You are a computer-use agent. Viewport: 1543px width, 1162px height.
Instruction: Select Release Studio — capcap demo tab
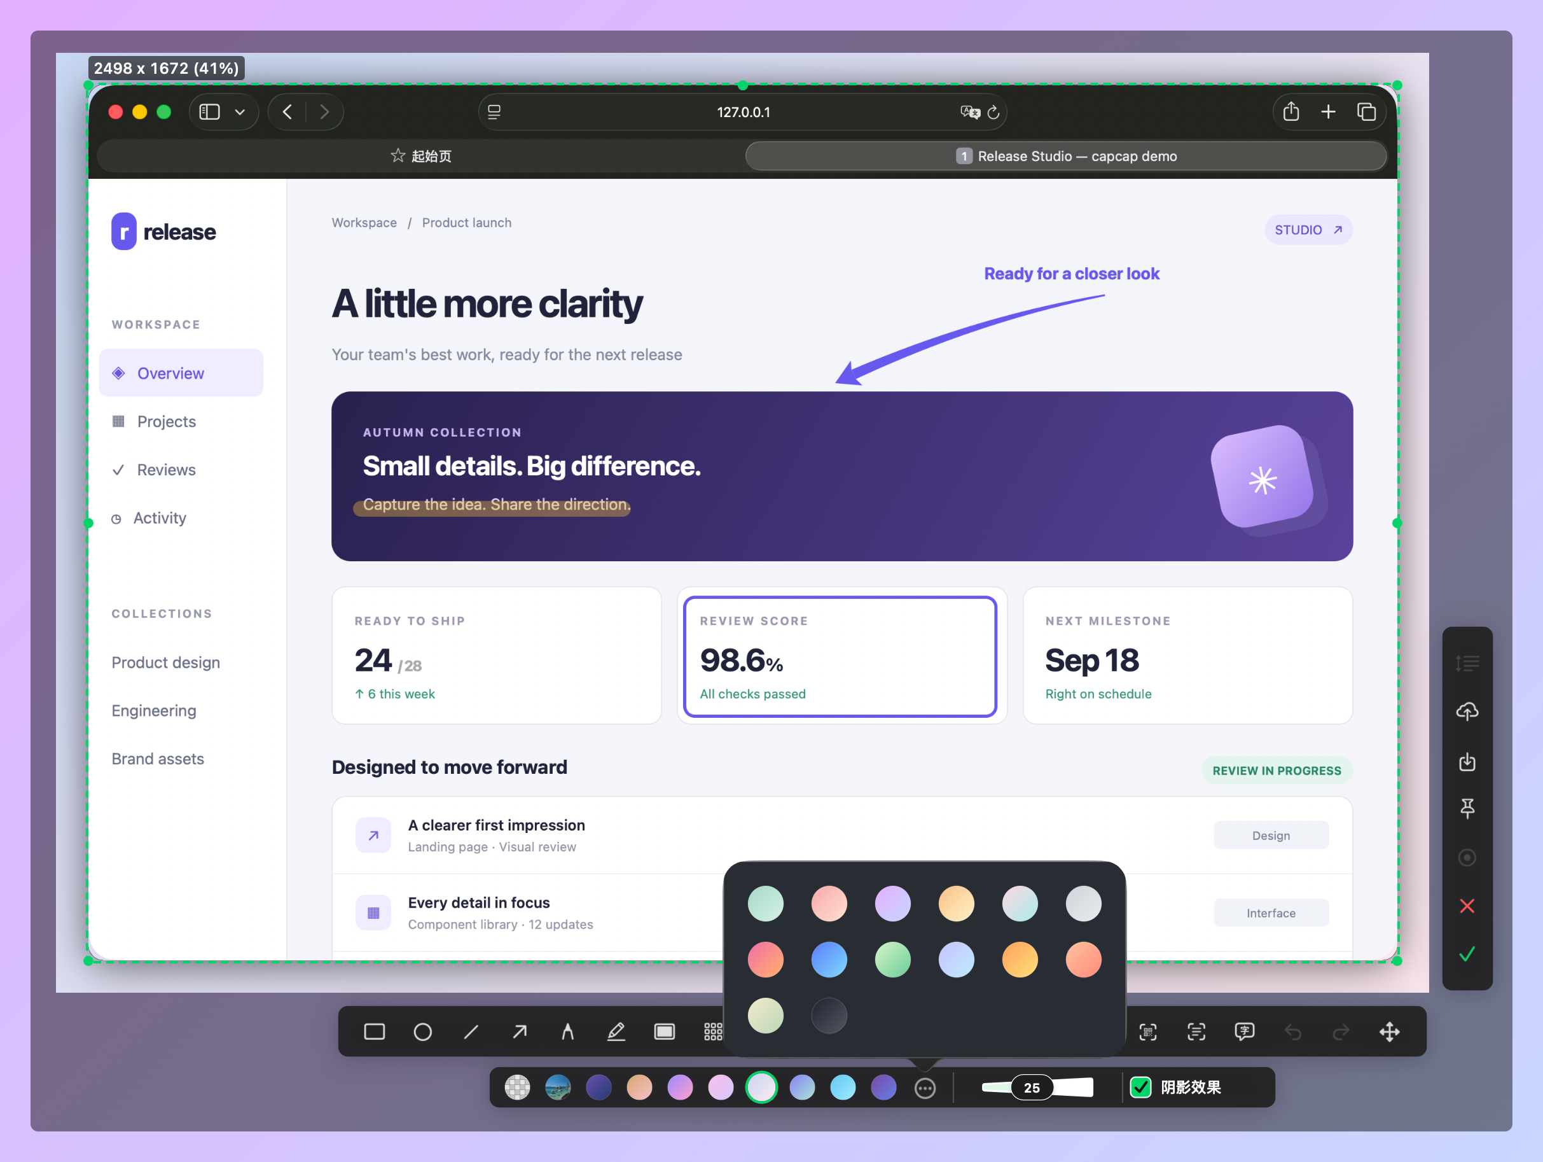pos(1066,156)
